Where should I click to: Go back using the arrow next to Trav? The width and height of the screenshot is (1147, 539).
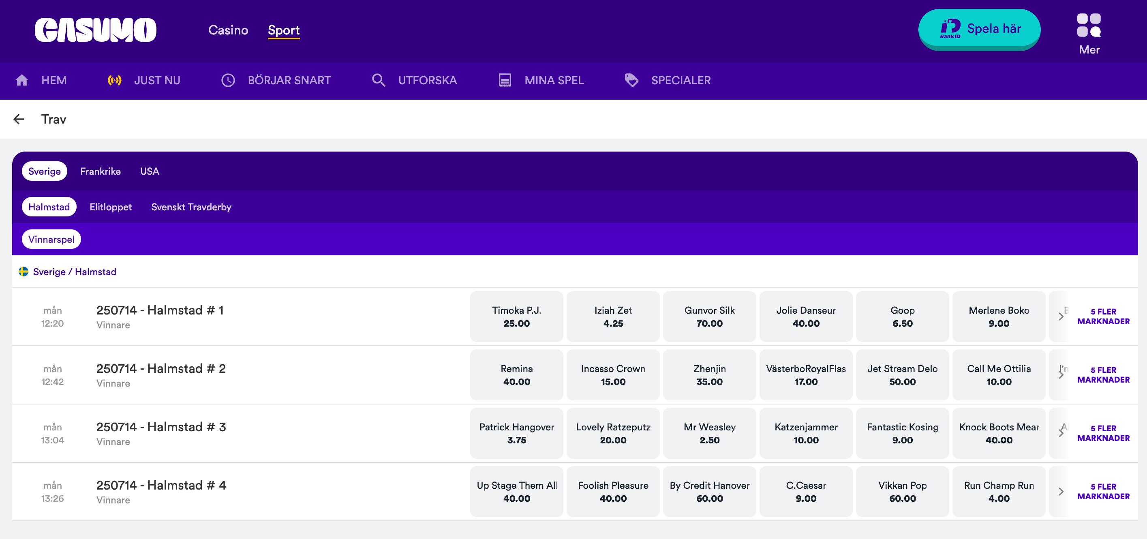click(x=19, y=119)
